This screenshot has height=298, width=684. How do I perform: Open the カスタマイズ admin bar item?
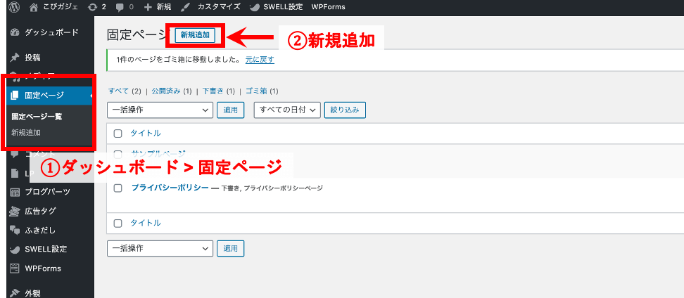click(x=219, y=7)
